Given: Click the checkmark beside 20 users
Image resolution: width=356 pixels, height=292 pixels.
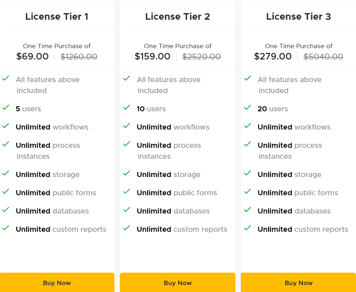Looking at the screenshot, I should [247, 108].
